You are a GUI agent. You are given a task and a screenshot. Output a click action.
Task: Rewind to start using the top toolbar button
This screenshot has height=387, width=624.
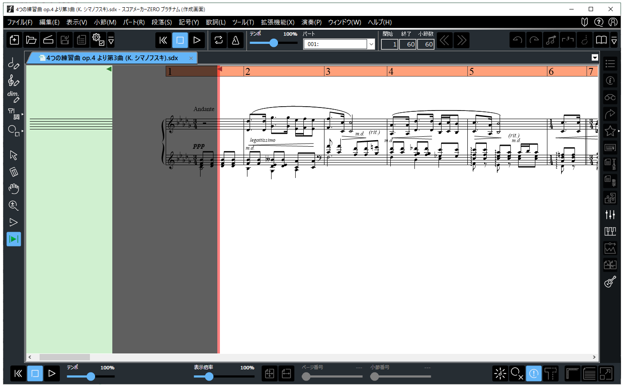coord(163,40)
